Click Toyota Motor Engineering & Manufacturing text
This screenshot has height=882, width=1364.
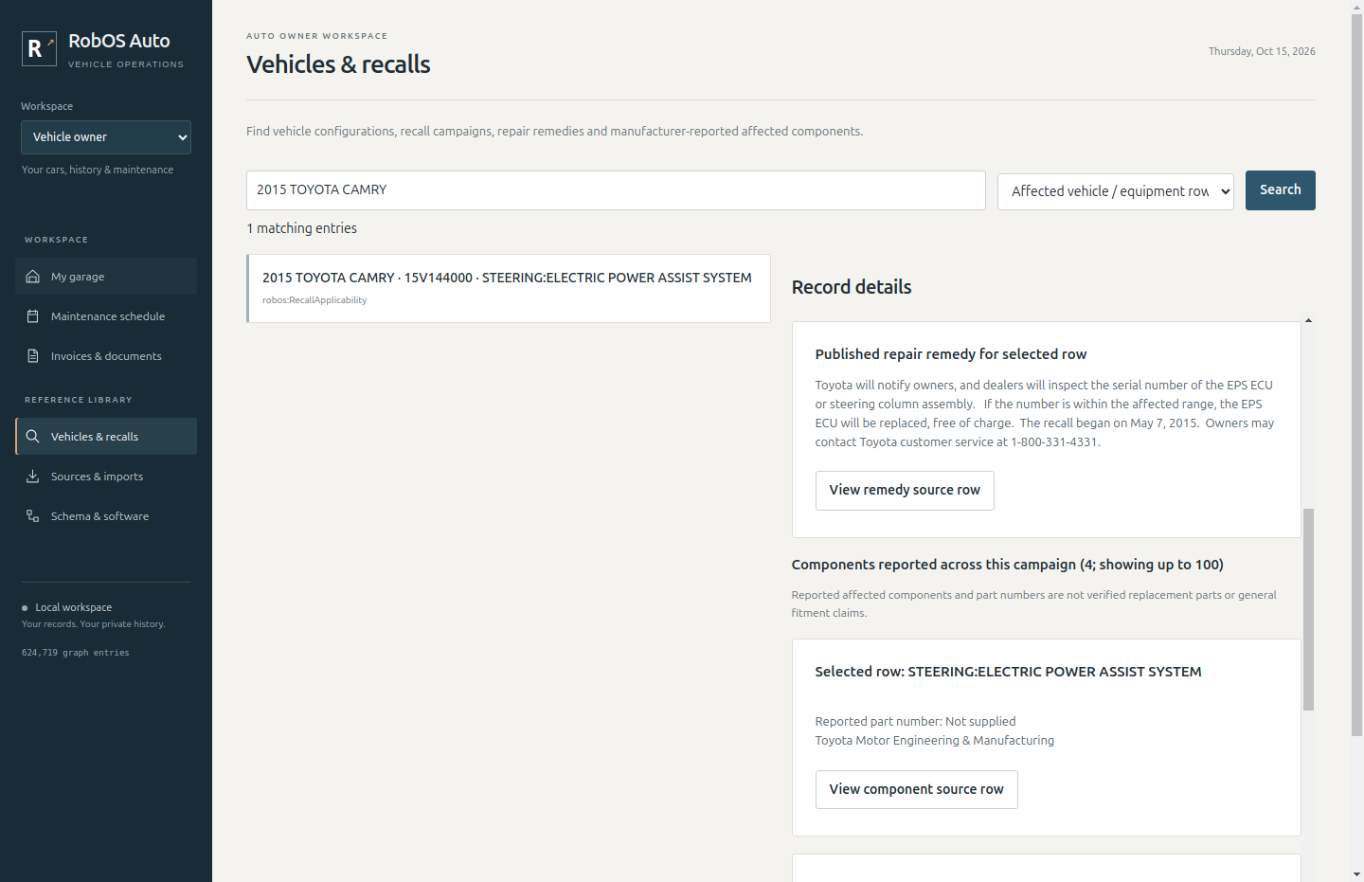(935, 741)
